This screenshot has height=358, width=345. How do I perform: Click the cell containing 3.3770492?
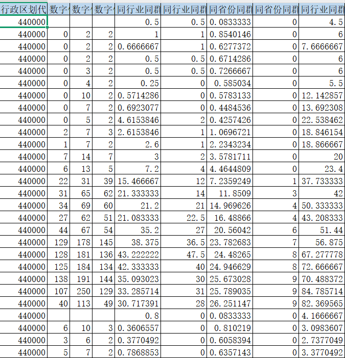[x=322, y=352]
